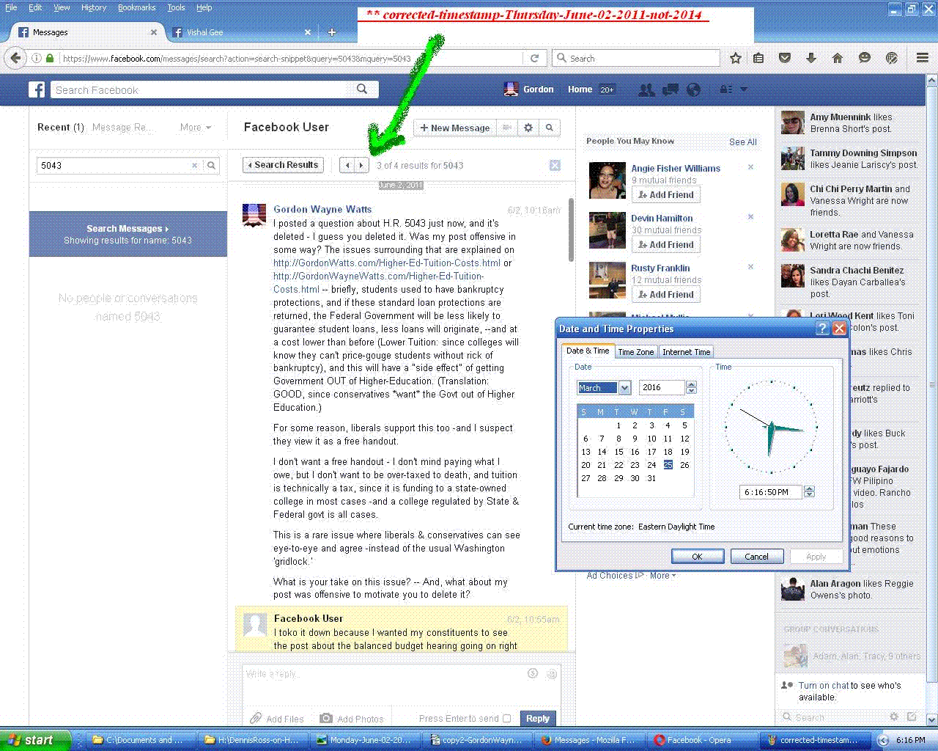Toggle Press Enter to send checkbox
This screenshot has width=938, height=751.
[506, 719]
